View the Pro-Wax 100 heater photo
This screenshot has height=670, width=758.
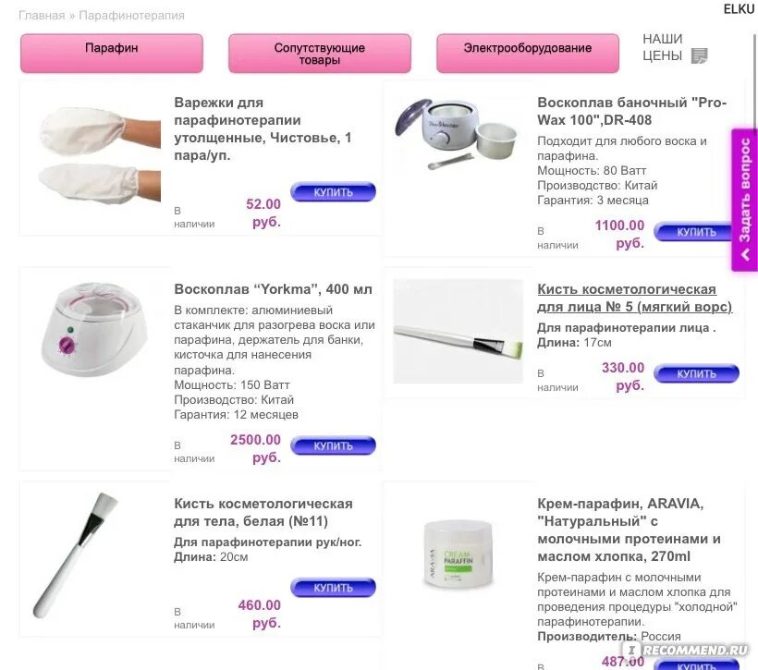457,134
